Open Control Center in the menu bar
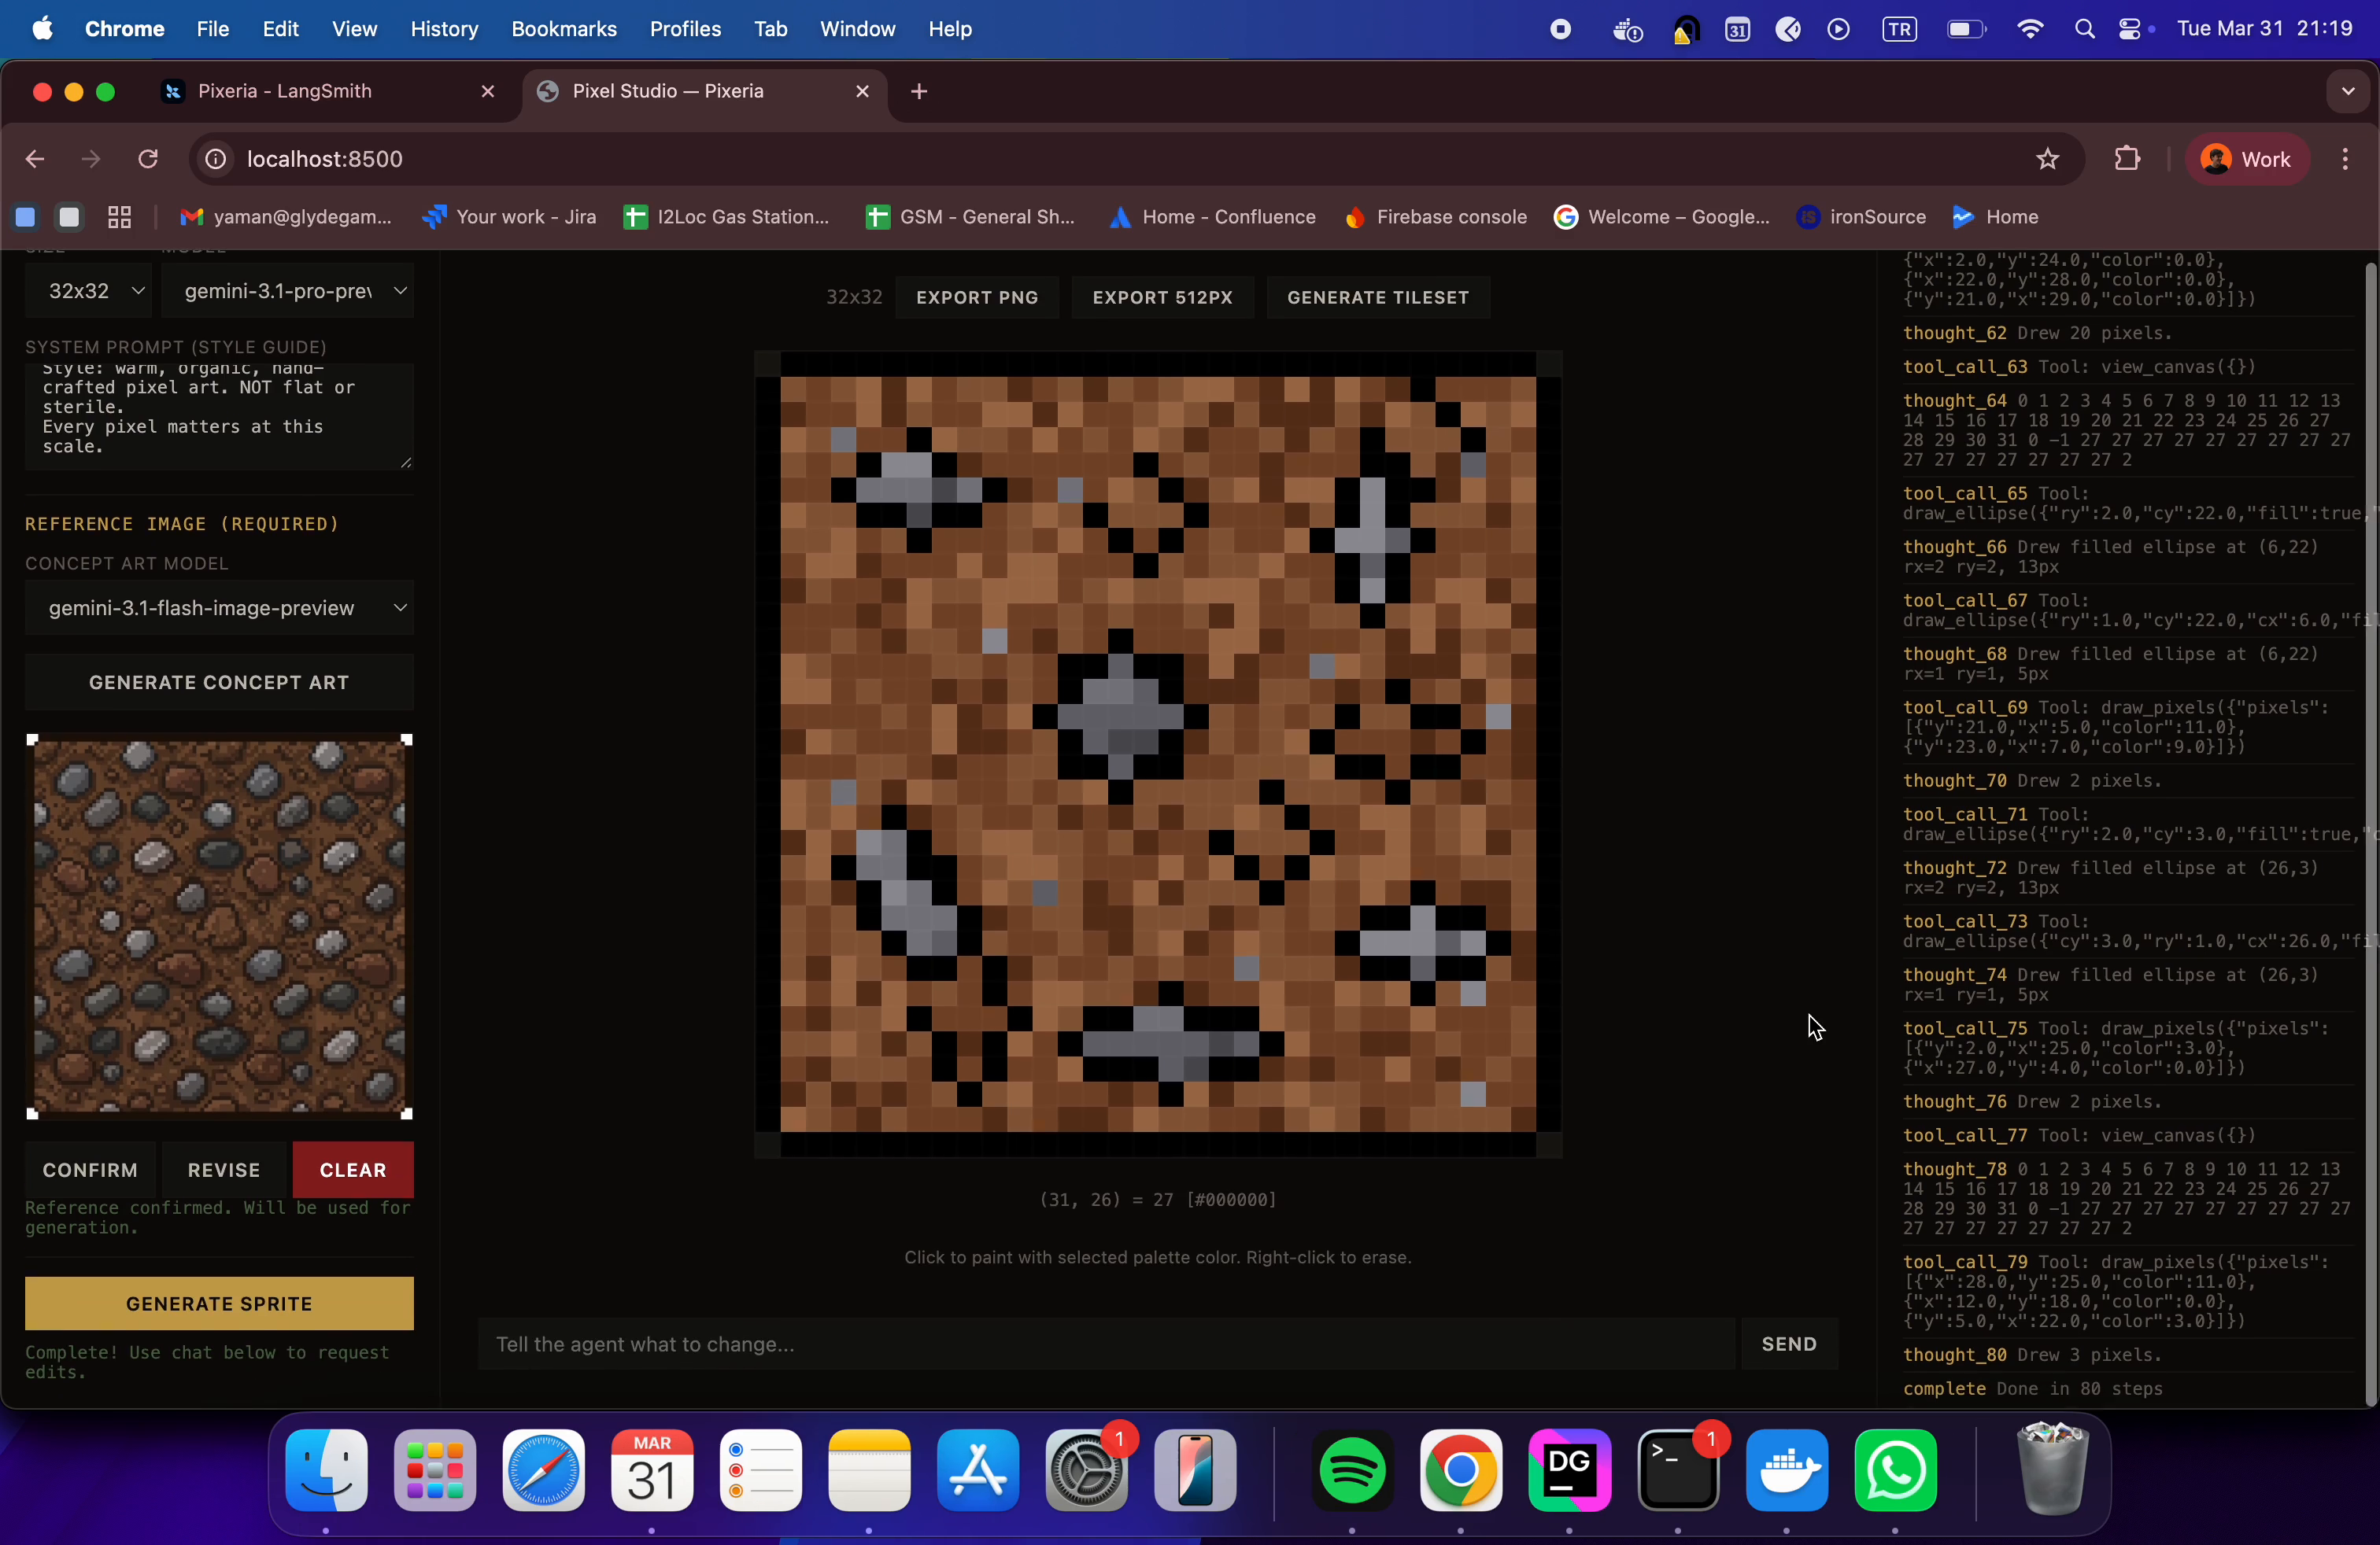The height and width of the screenshot is (1545, 2380). coord(2129,29)
